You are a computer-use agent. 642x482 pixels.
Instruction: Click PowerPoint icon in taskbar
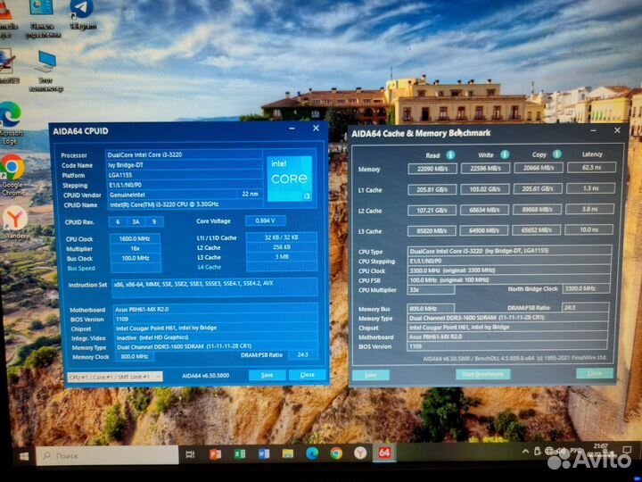[x=215, y=453]
